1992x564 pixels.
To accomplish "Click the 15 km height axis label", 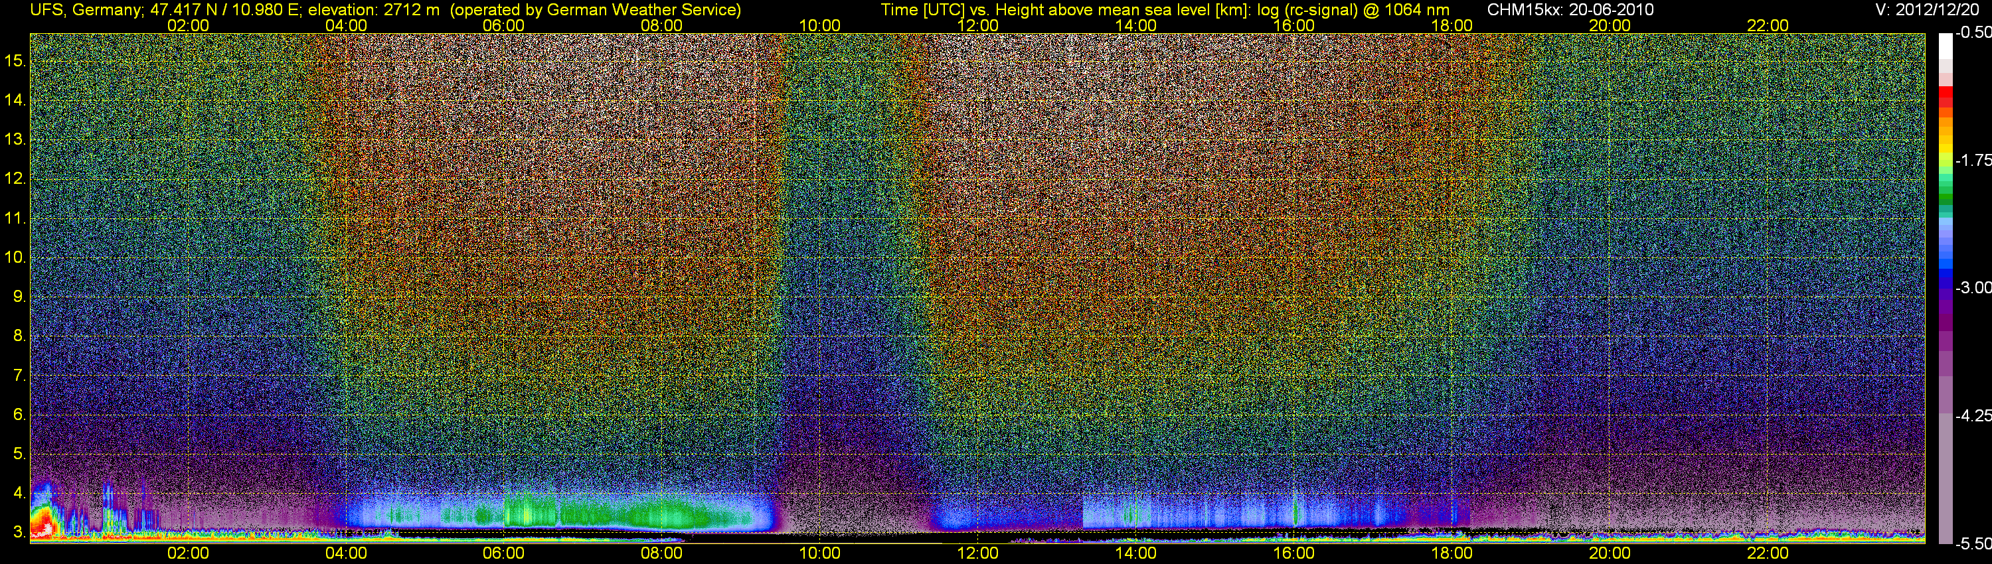I will (x=15, y=60).
